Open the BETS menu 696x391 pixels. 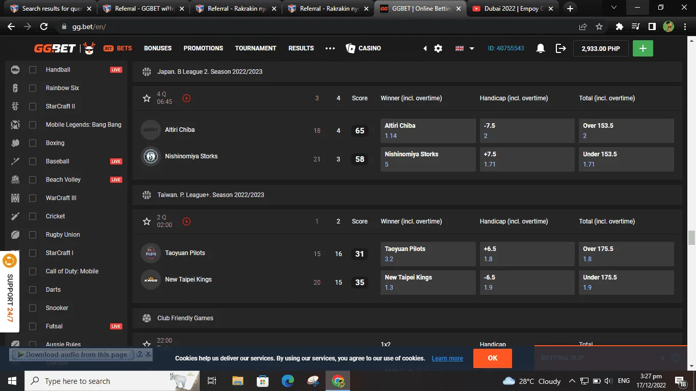tap(118, 48)
